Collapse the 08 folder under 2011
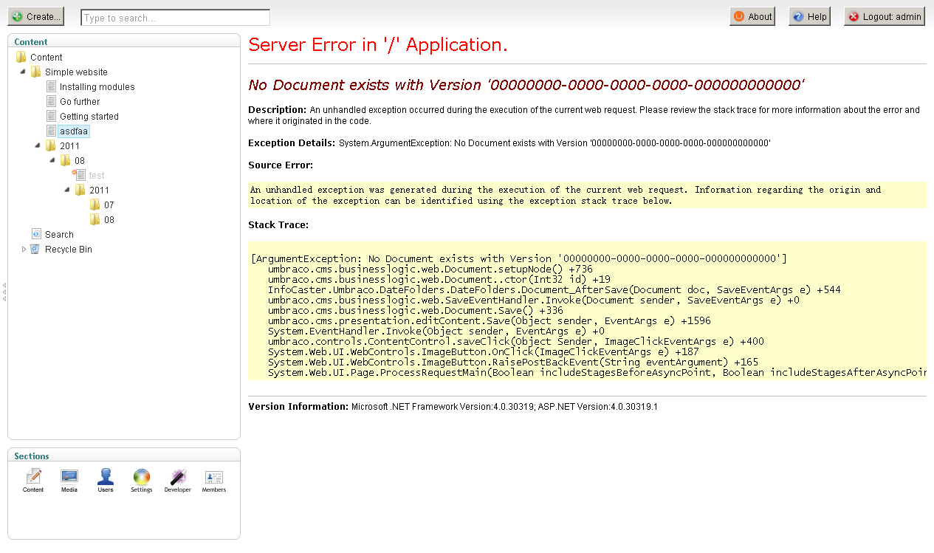The image size is (934, 553). coord(52,161)
